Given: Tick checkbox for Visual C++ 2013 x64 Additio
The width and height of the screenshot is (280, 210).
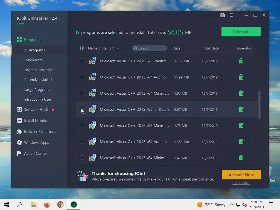Looking at the screenshot, I should pos(82,141).
